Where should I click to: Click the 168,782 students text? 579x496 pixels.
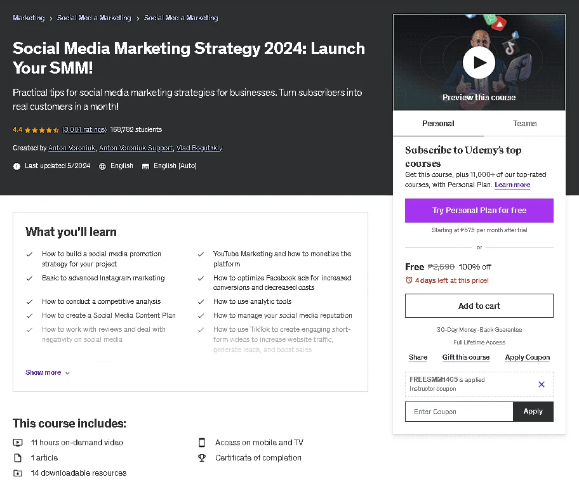pos(136,129)
